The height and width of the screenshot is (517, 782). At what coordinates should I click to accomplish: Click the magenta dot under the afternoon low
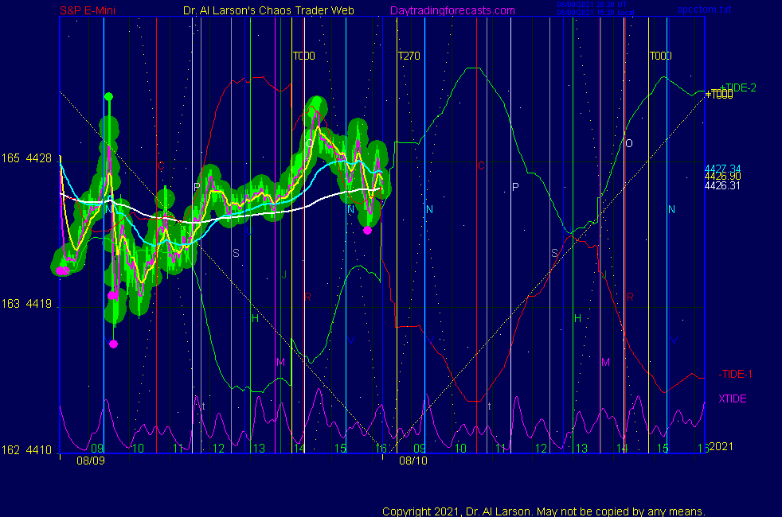[x=368, y=230]
